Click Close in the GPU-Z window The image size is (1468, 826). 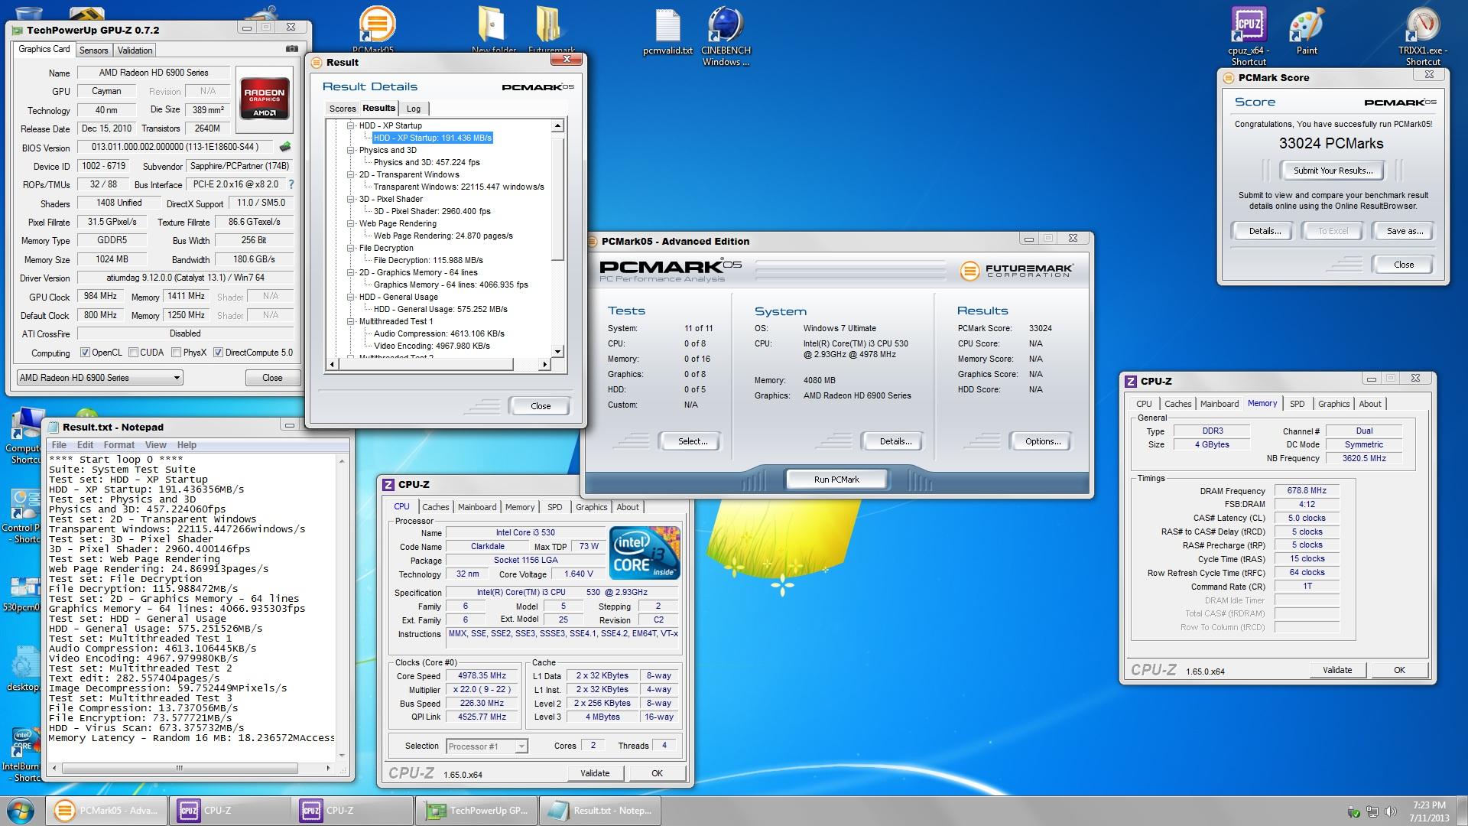(x=272, y=378)
